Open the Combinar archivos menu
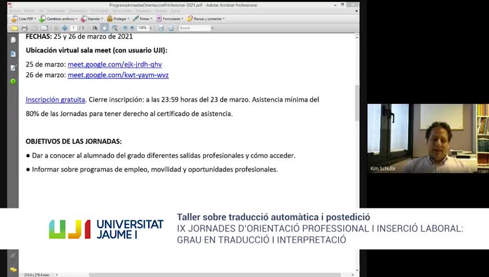Screen dimensions: 489x277 click(58, 18)
